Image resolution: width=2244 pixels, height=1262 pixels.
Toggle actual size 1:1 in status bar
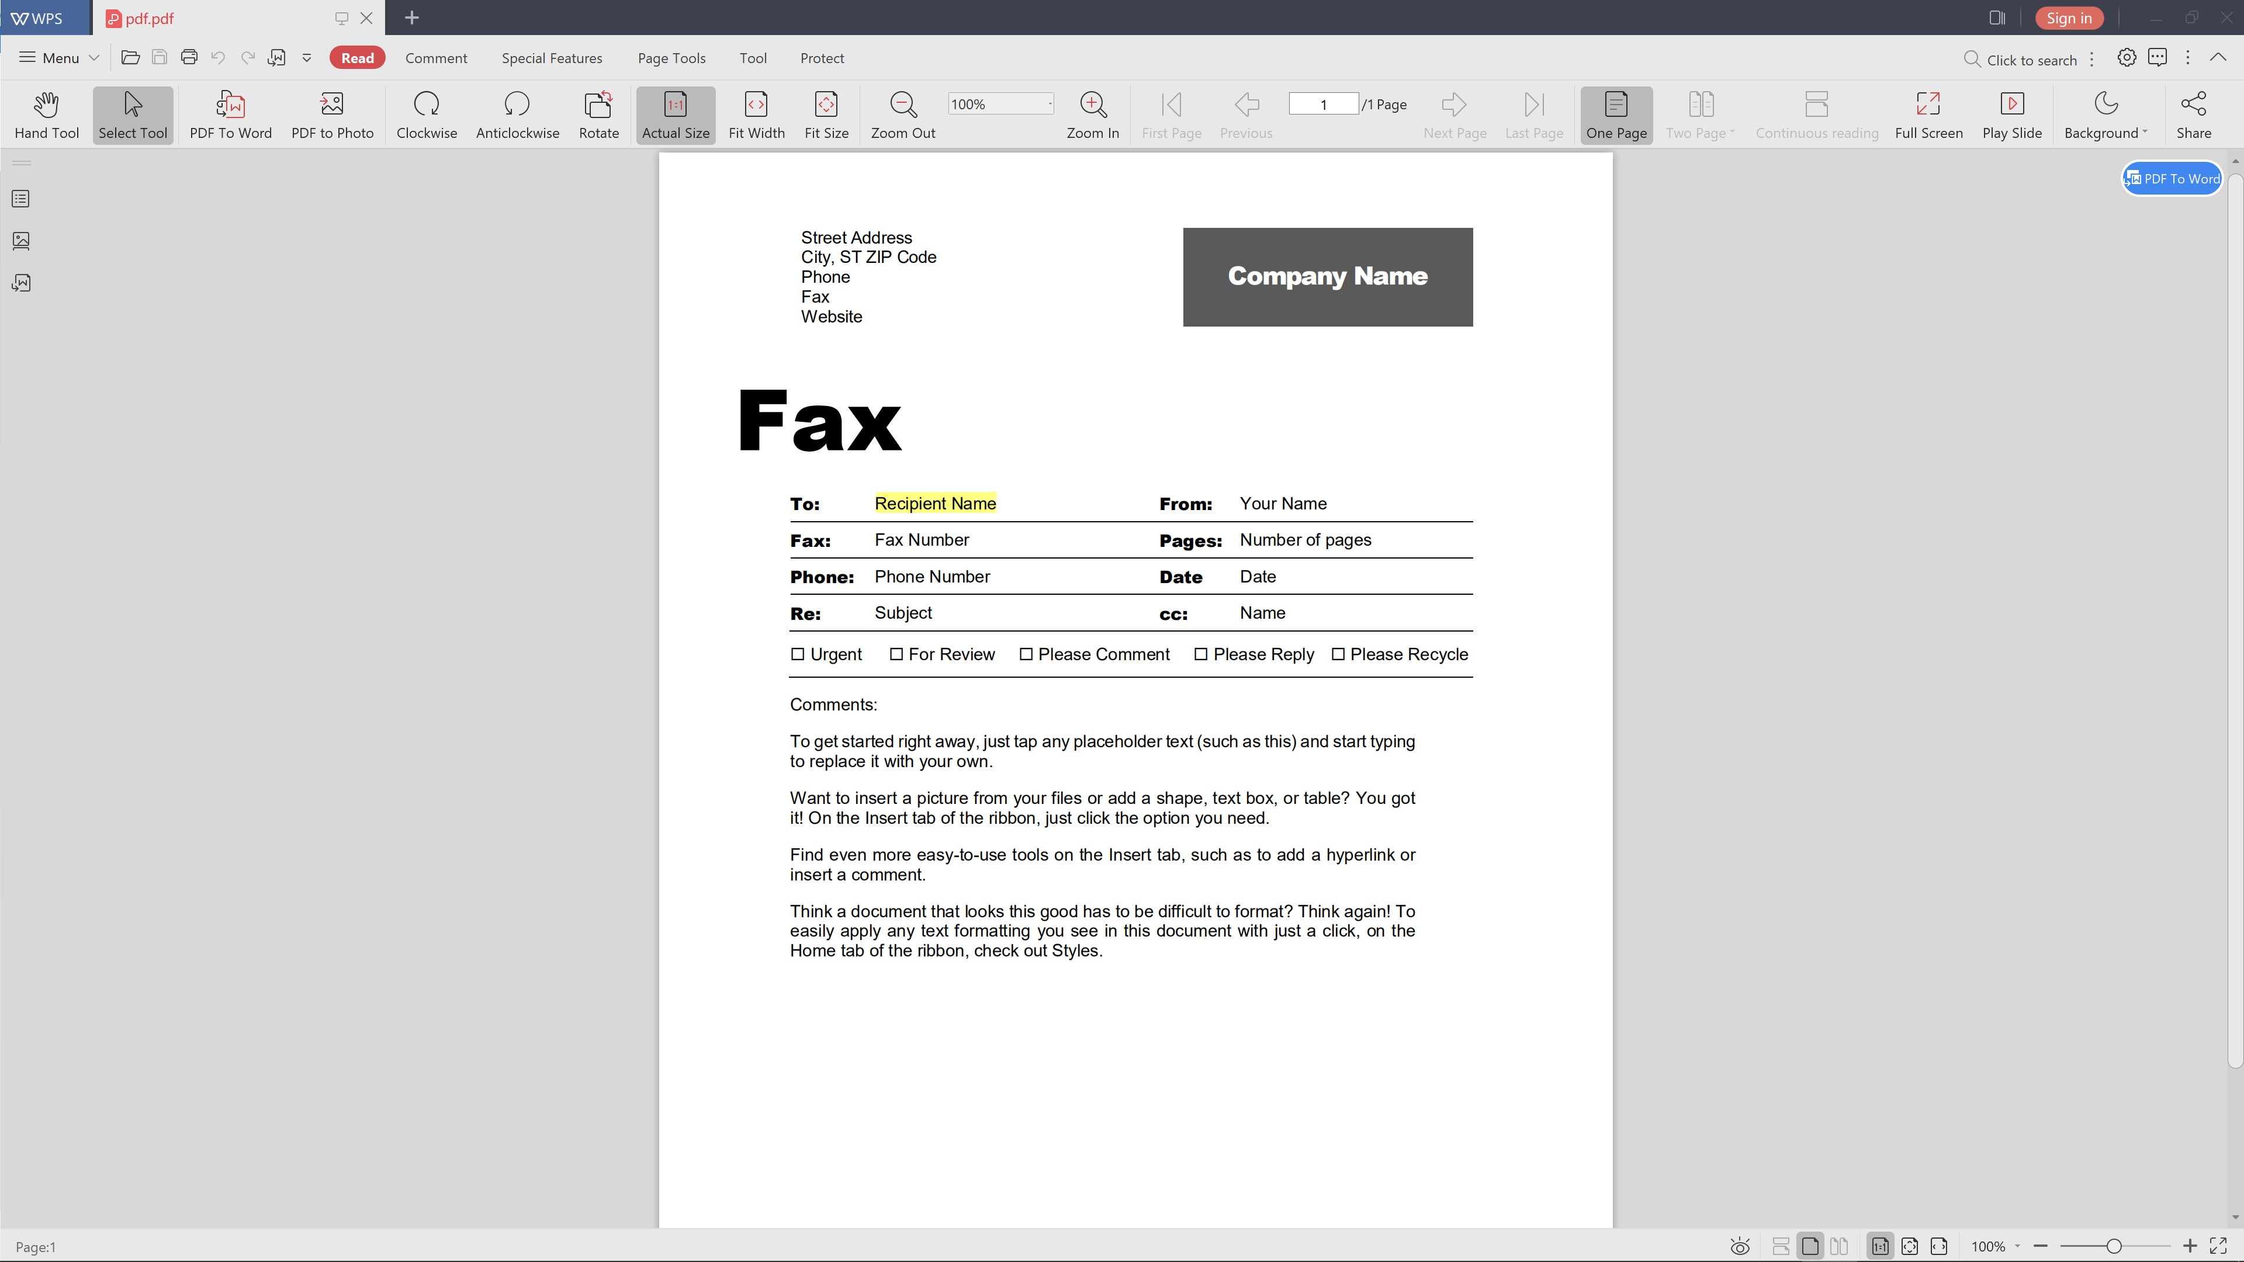click(x=1881, y=1246)
